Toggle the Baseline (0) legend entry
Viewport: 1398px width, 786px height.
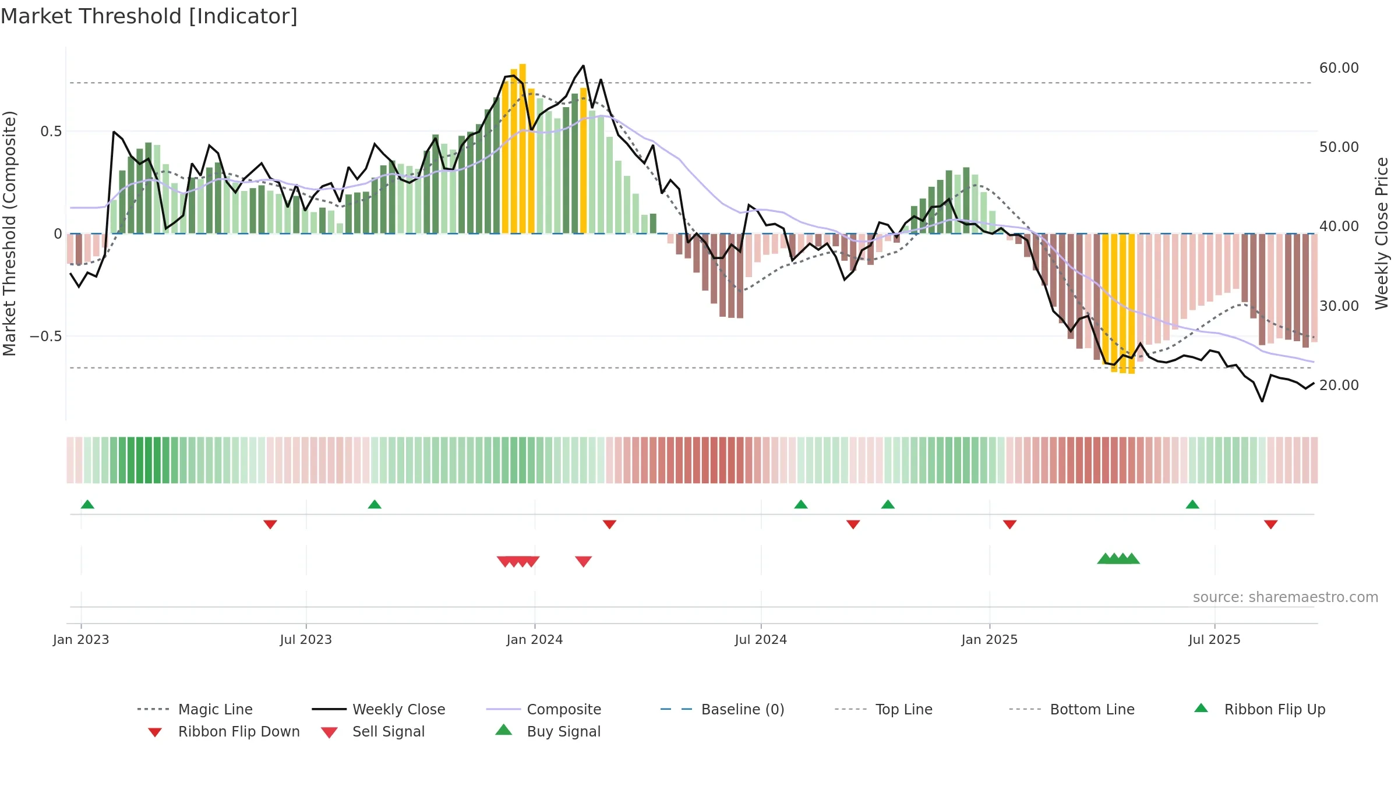coord(722,709)
